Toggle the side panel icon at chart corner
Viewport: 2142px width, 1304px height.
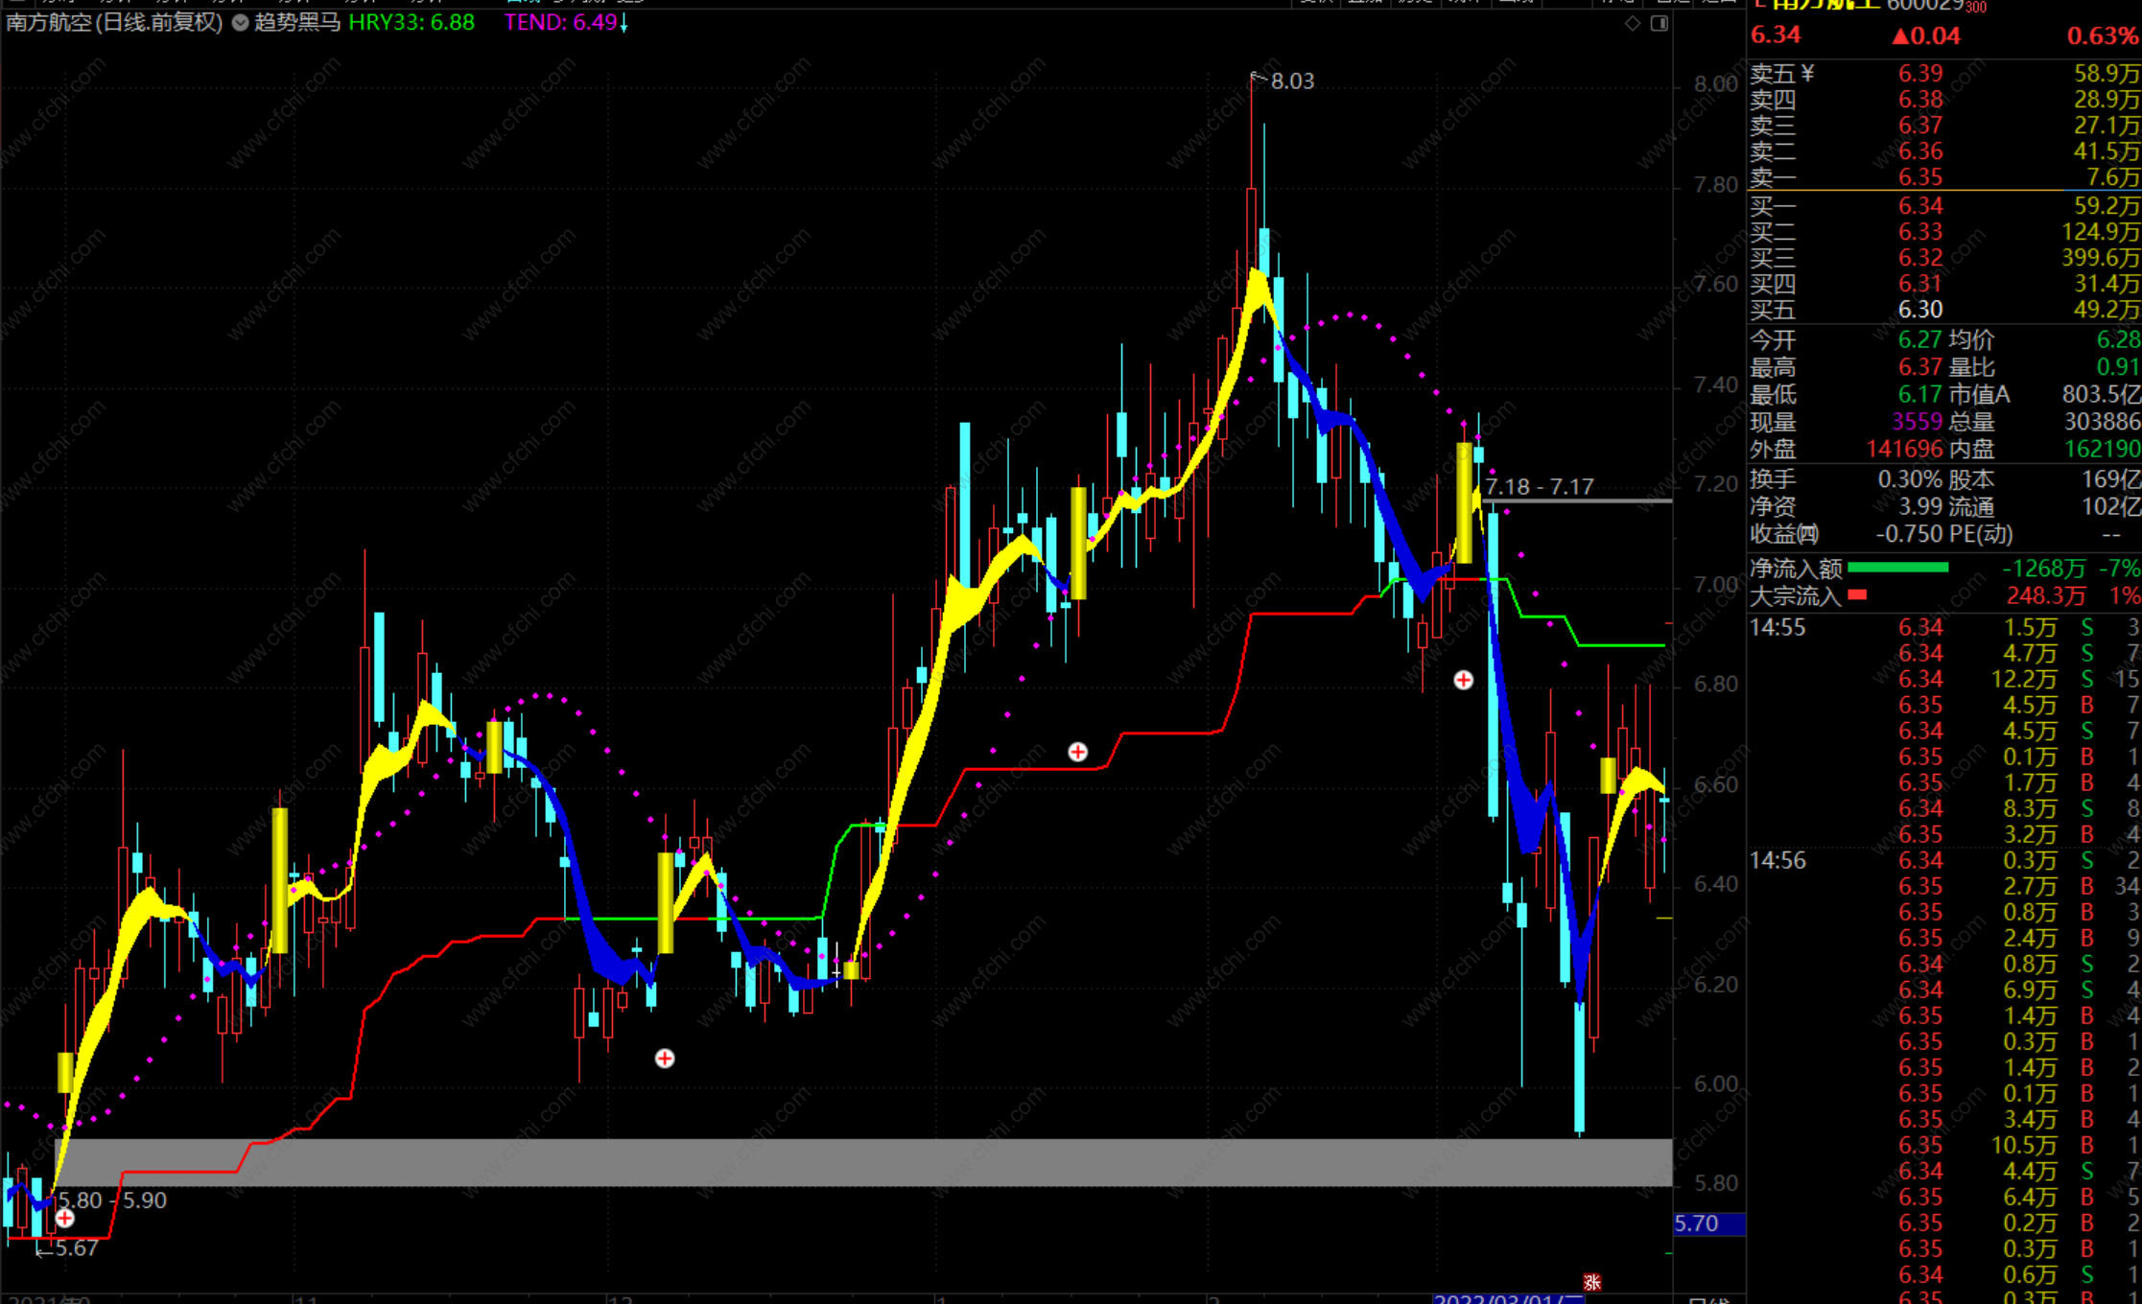tap(1659, 23)
